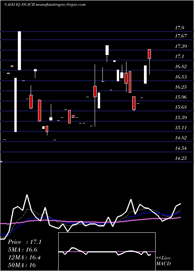Click the 17.9 price axis label
The width and height of the screenshot is (194, 271).
(x=179, y=28)
